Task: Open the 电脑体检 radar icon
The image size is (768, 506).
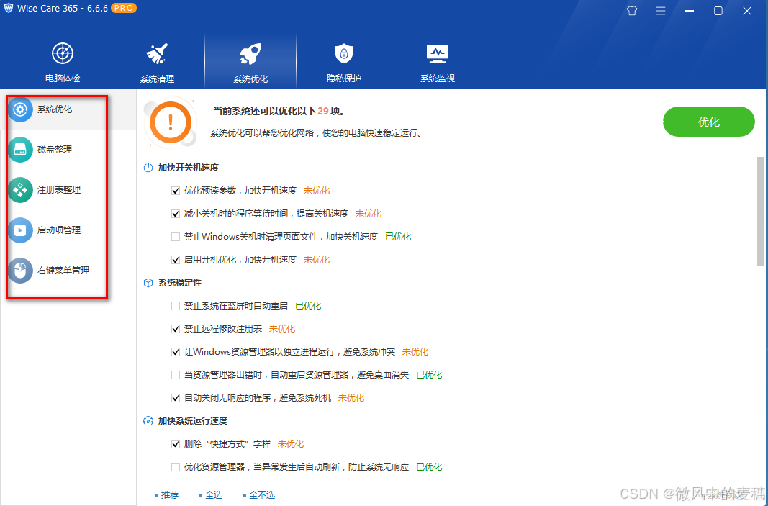Action: click(x=62, y=53)
